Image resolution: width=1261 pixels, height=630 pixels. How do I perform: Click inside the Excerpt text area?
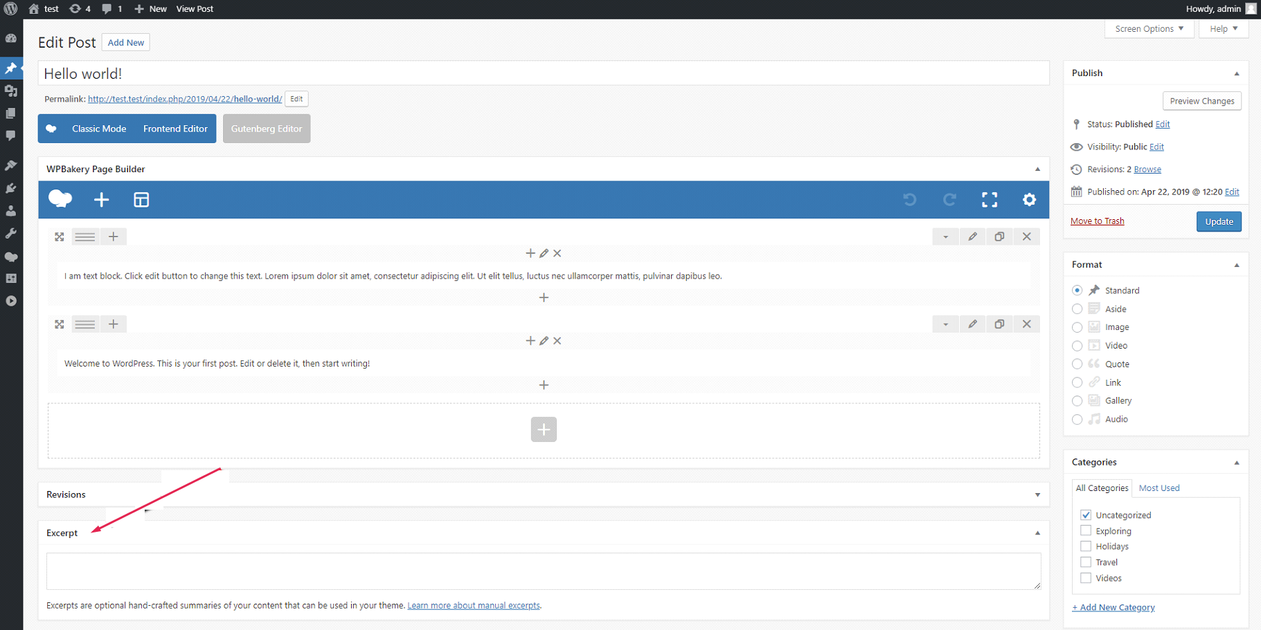tap(543, 571)
